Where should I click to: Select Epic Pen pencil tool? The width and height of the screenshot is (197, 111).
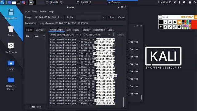[x=166, y=27]
